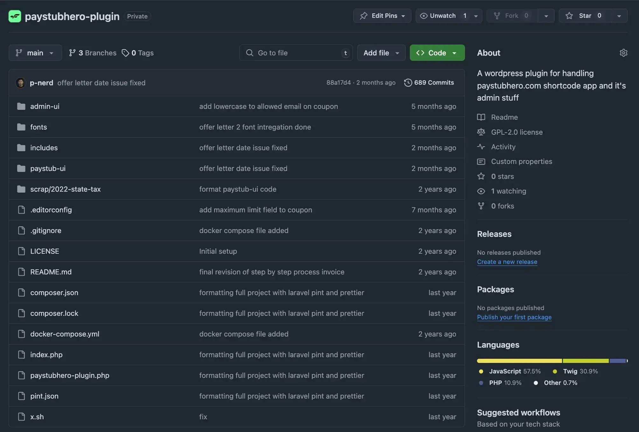Click Publish your first package link

pos(514,317)
